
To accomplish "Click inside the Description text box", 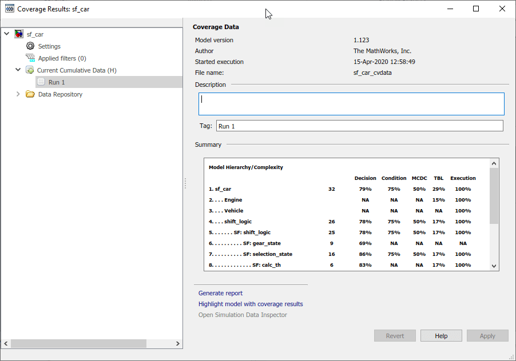I will tap(351, 103).
